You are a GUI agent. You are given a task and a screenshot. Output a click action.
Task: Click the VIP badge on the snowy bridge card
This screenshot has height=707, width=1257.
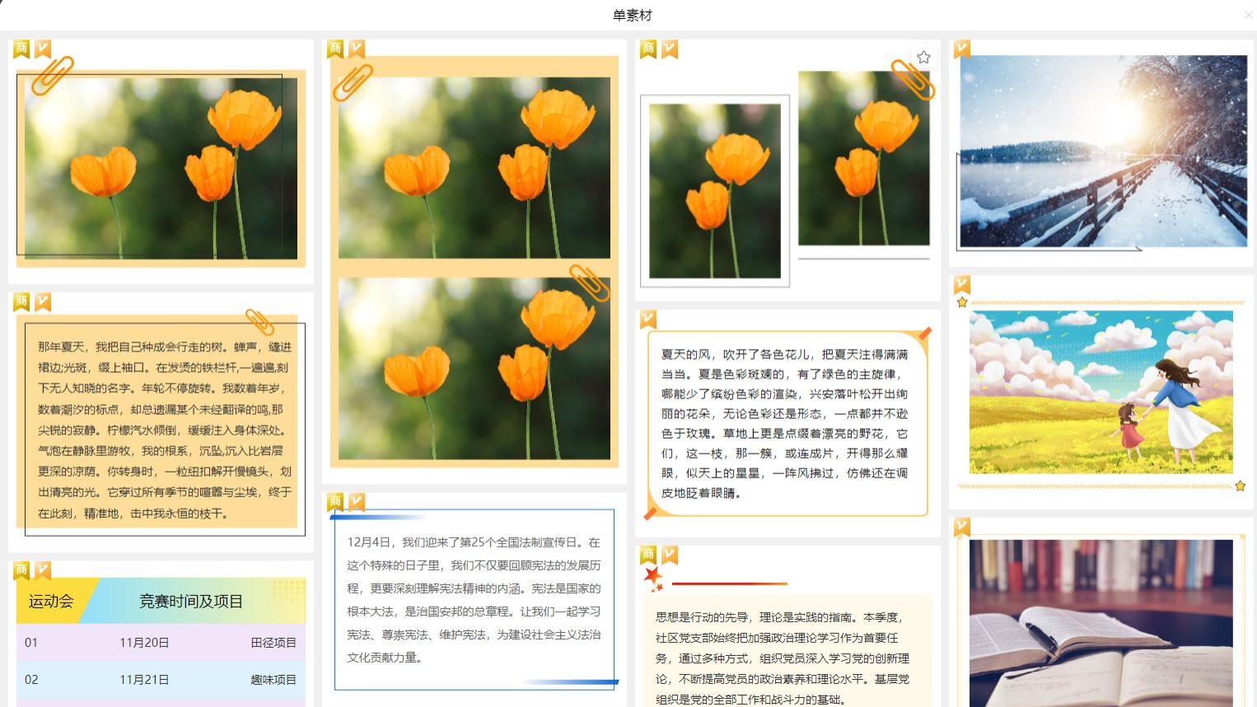pos(962,49)
